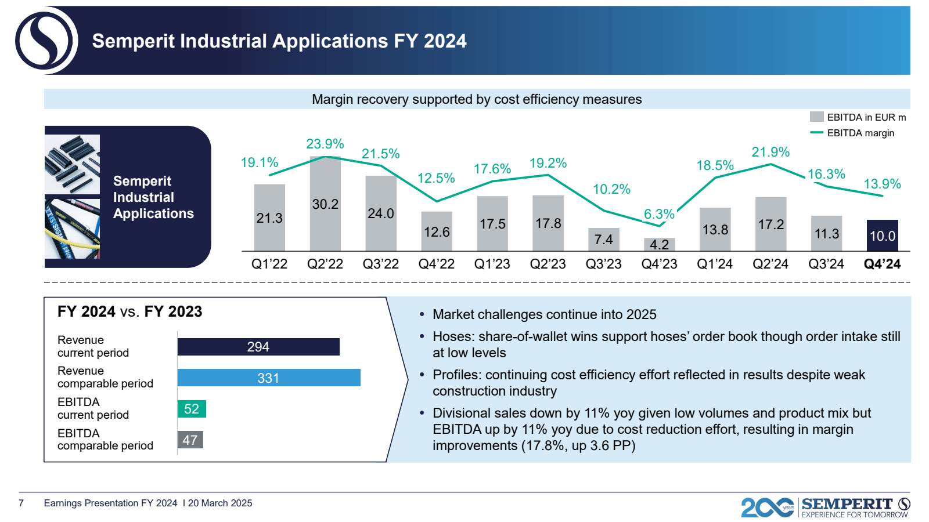The width and height of the screenshot is (929, 522).
Task: Click the Revenue comparable period label
Action: (x=105, y=377)
